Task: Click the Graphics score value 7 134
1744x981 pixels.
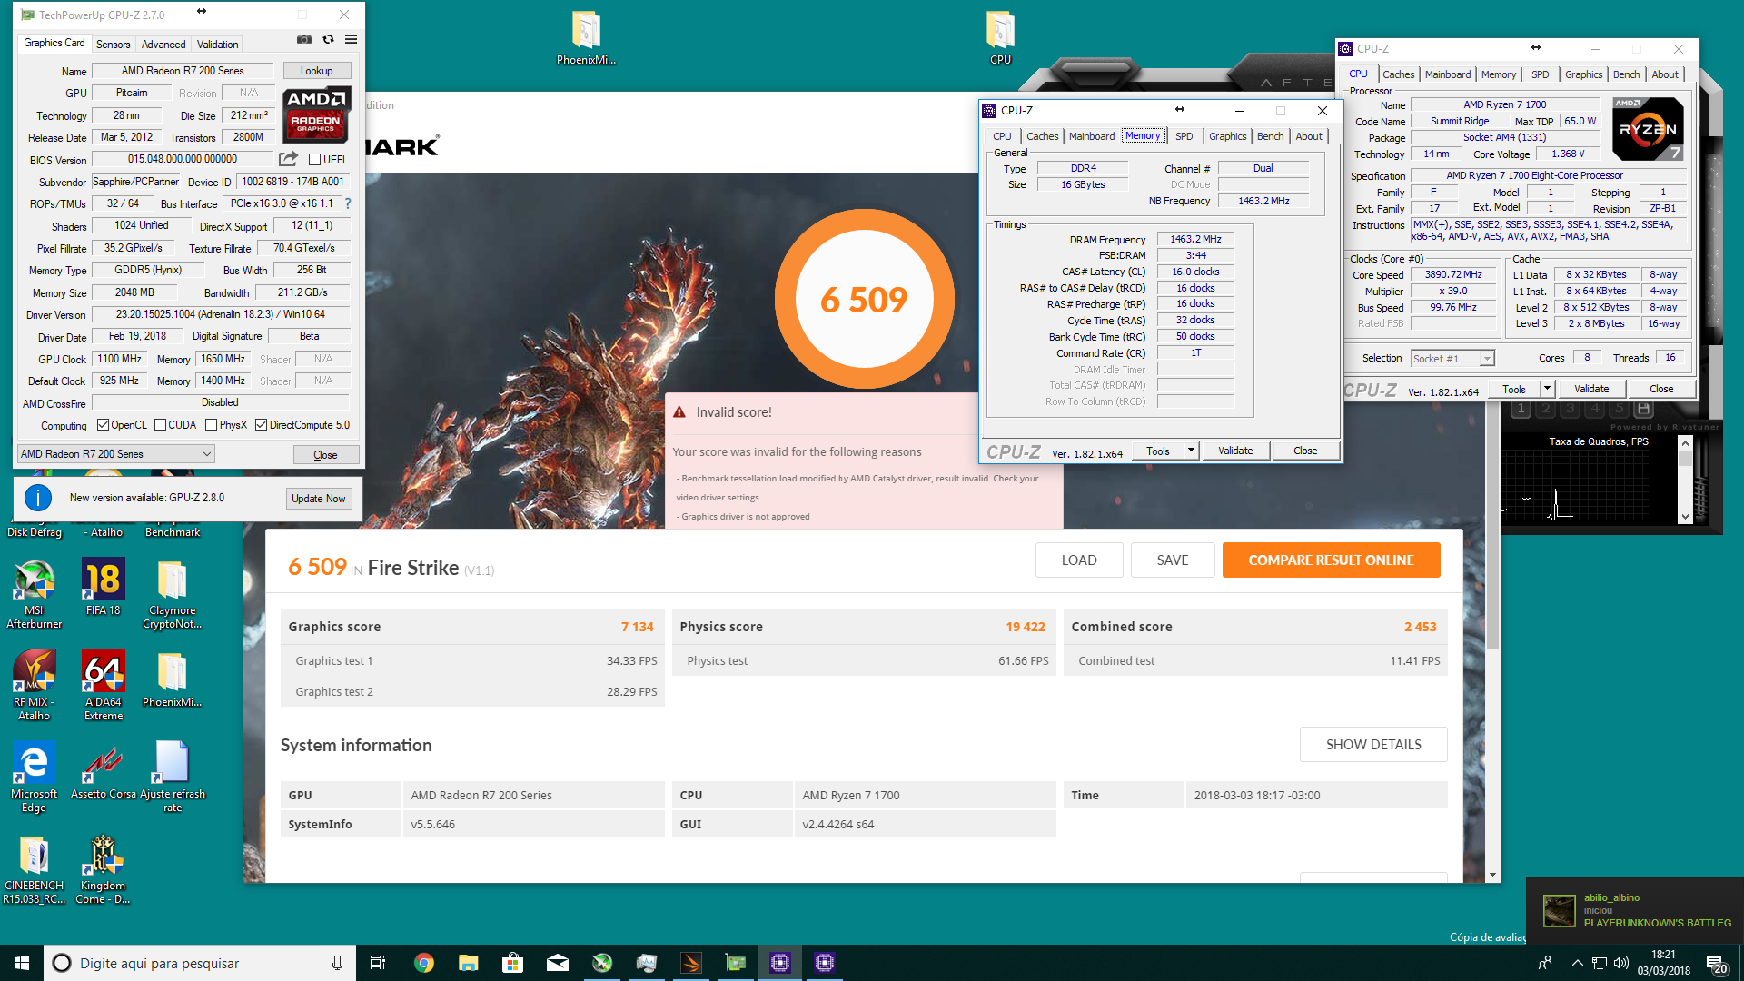Action: 637,627
